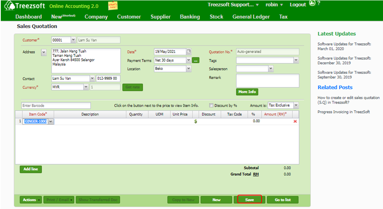Screen dimensions: 383x209
Task: Open the September 30, 2019 software update link
Action: pyautogui.click(x=344, y=75)
